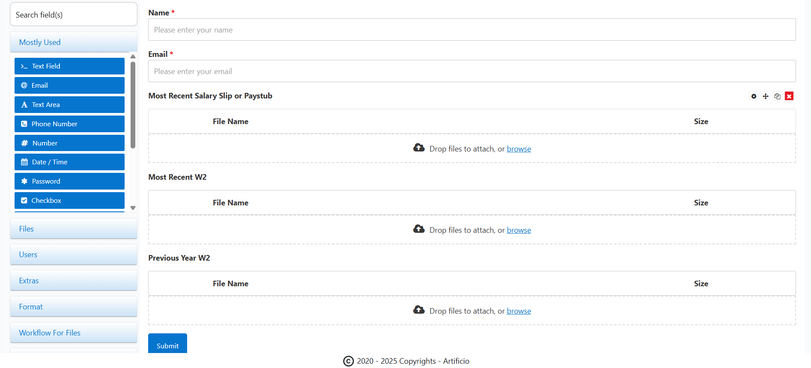Expand the Users component group

(x=73, y=255)
